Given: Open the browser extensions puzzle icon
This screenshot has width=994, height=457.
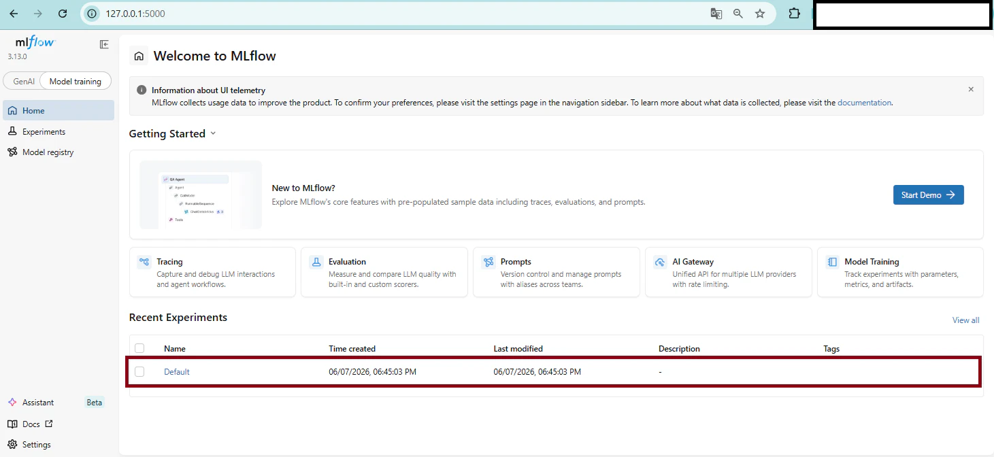Looking at the screenshot, I should click(794, 14).
